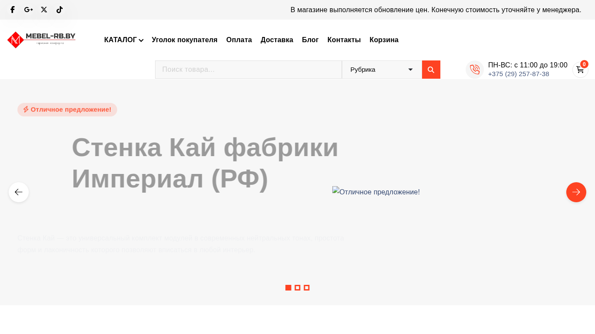Click the MEBEL-RB.BY logo

click(x=41, y=40)
